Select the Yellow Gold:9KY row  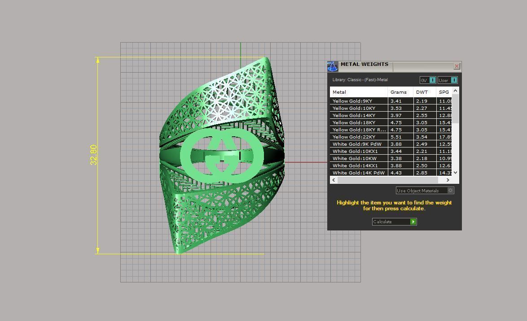[x=391, y=101]
